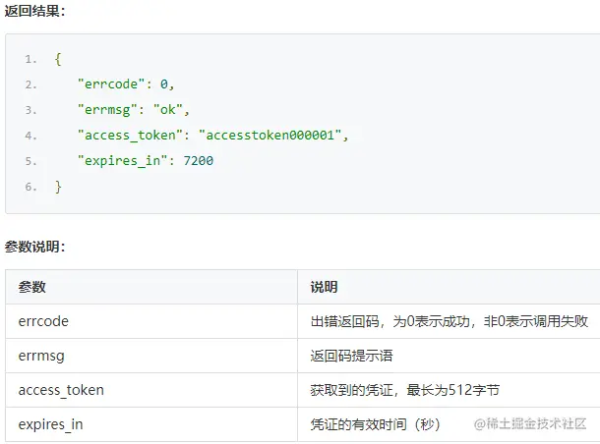
Task: Click the "参数" table column header
Action: pos(32,287)
